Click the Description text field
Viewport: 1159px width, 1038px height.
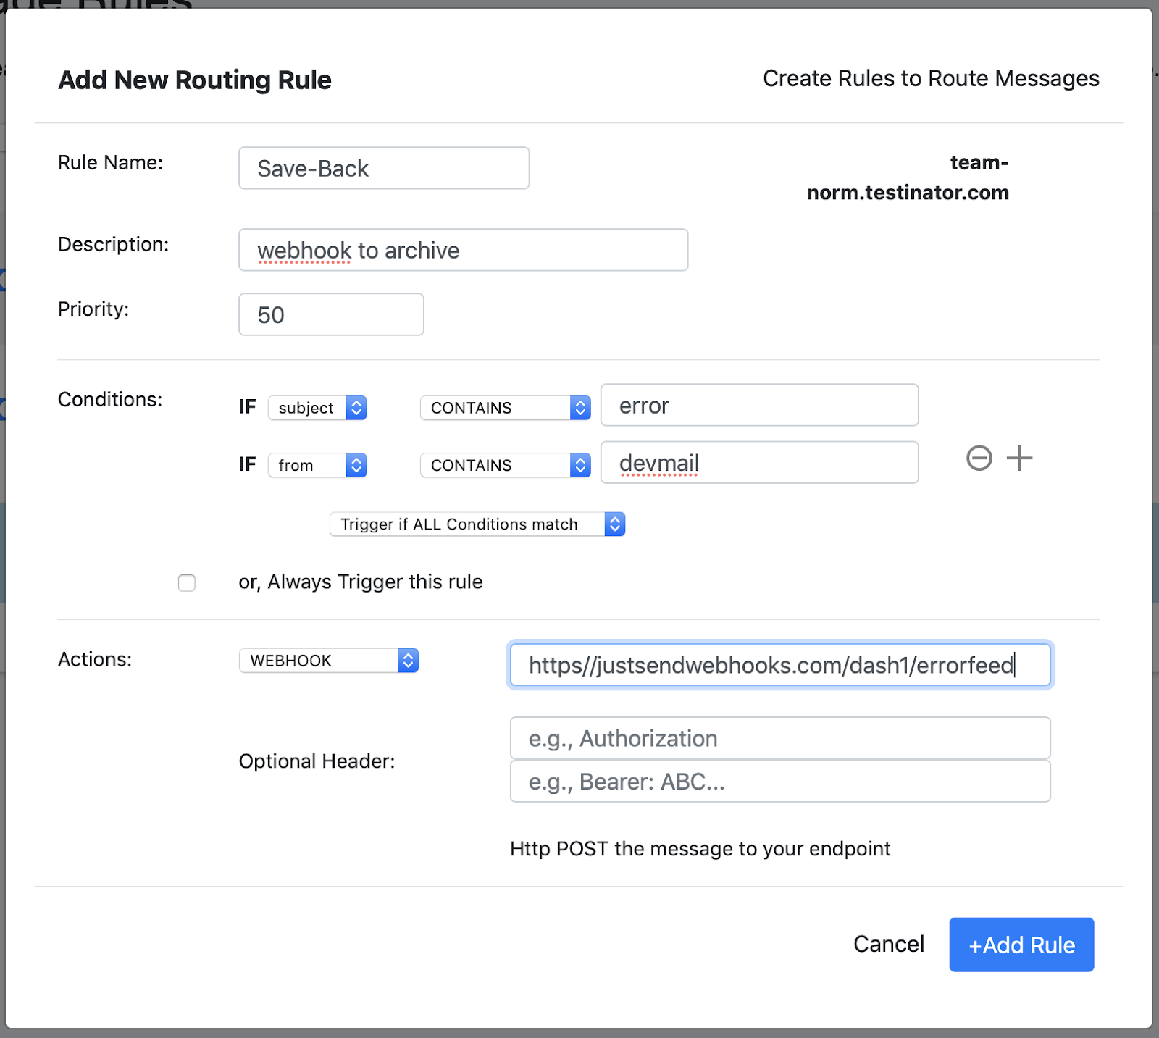click(463, 251)
